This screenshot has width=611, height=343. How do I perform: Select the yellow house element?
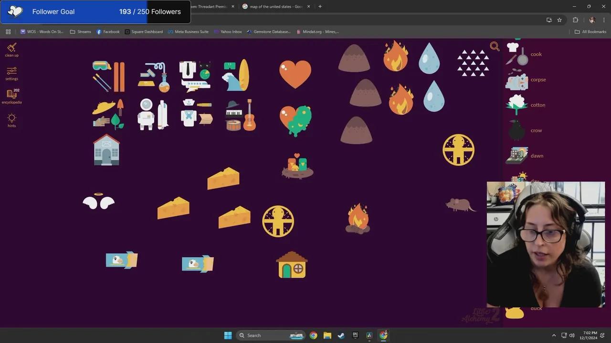tap(292, 265)
